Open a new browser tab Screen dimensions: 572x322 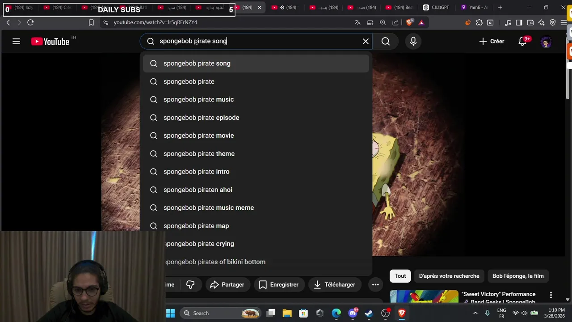click(500, 7)
